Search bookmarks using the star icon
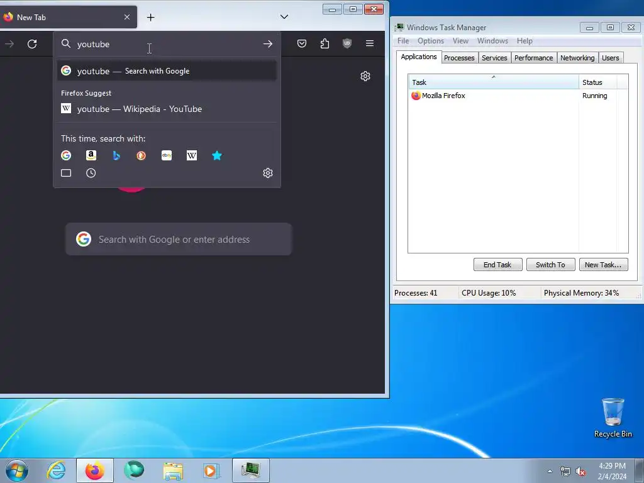 pos(217,155)
